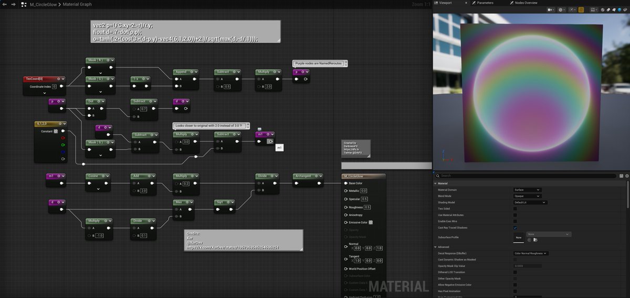Toggle the orange realtime preview button

tap(581, 9)
